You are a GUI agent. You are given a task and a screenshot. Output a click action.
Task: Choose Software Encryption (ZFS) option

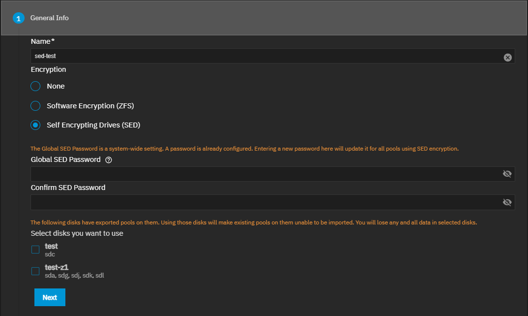pyautogui.click(x=35, y=106)
